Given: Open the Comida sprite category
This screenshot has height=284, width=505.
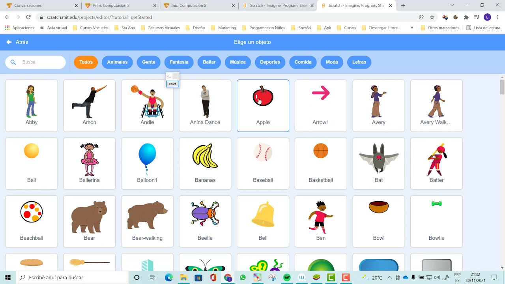Looking at the screenshot, I should point(303,62).
